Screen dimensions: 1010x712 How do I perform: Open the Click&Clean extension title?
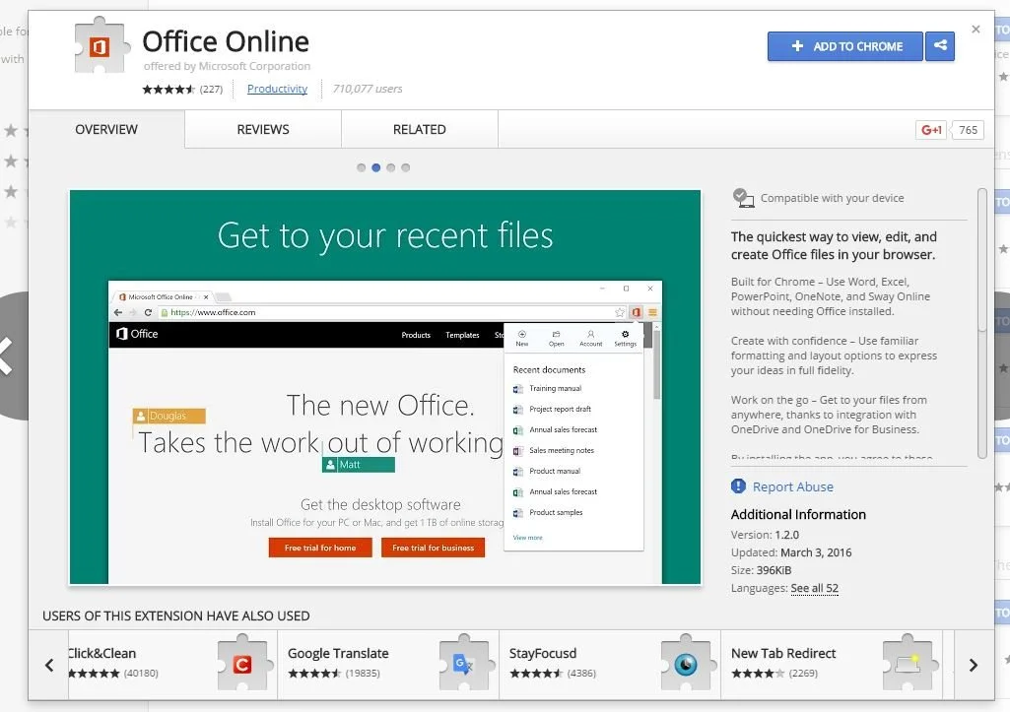click(101, 653)
